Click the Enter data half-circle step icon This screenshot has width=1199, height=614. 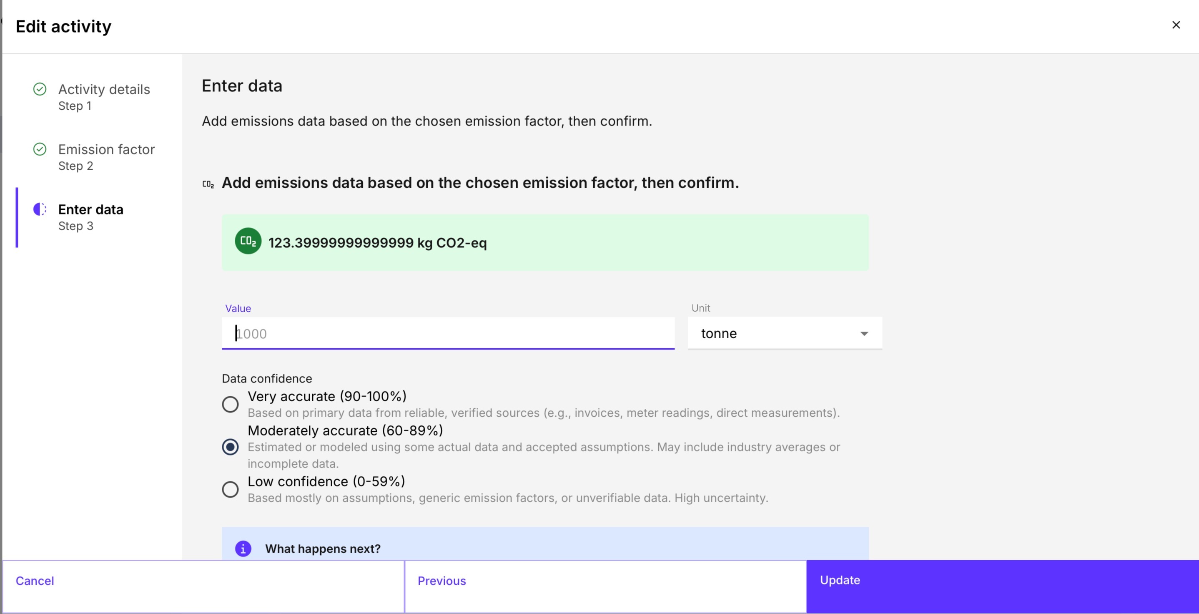40,209
